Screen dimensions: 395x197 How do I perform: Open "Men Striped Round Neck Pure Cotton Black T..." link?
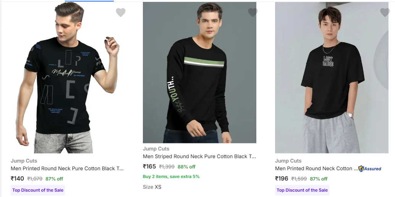coord(199,156)
